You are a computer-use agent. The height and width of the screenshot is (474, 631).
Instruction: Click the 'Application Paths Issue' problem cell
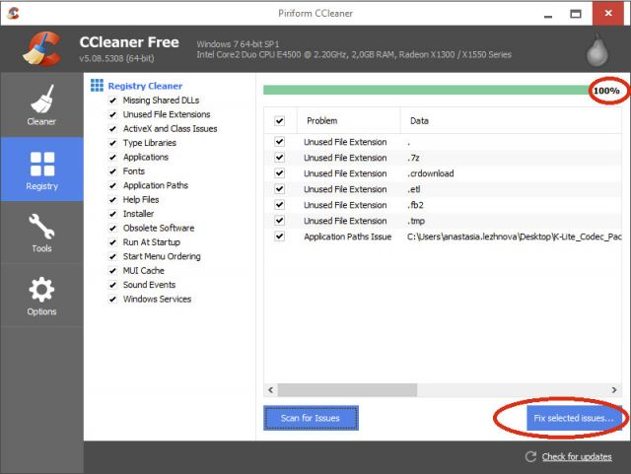coord(348,237)
